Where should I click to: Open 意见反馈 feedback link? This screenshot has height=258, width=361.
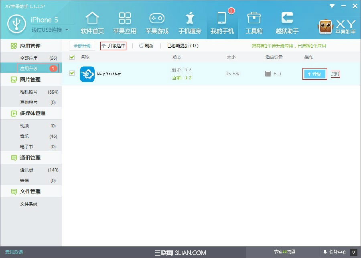(13, 252)
